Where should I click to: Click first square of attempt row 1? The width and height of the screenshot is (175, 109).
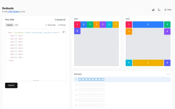(80, 79)
